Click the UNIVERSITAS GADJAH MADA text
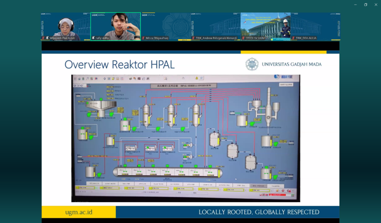The height and width of the screenshot is (223, 381). pyautogui.click(x=291, y=64)
